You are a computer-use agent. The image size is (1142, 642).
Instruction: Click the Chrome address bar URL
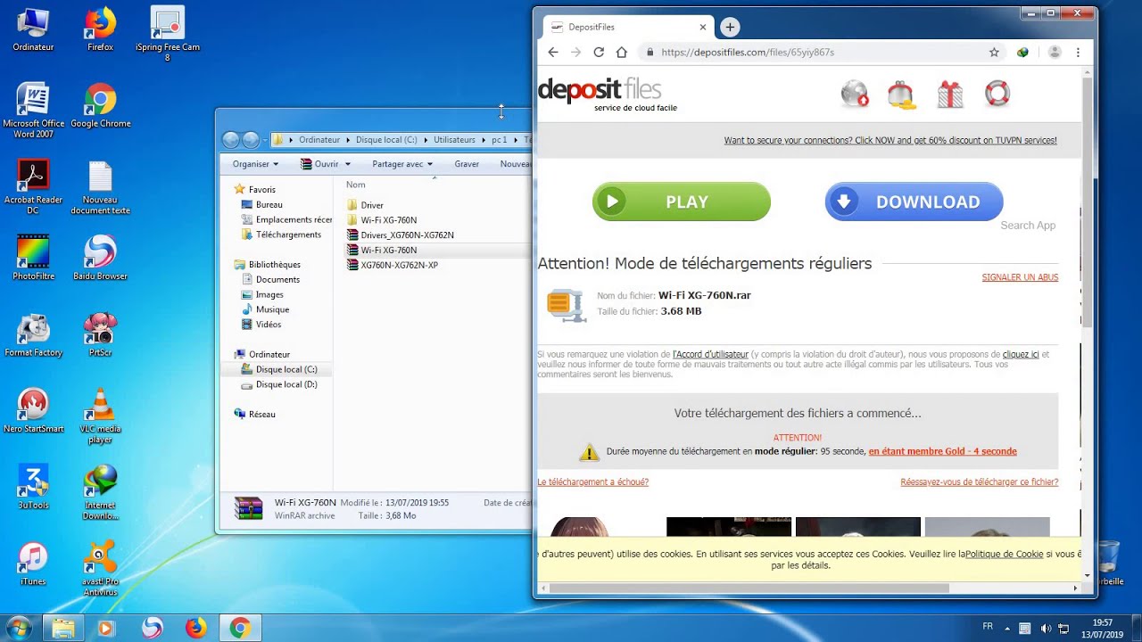click(x=748, y=53)
